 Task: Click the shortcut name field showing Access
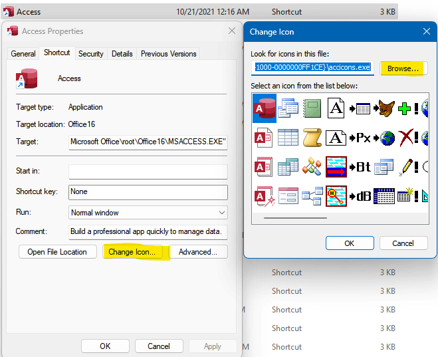click(69, 78)
